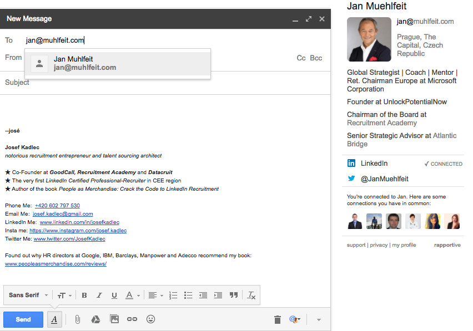Attach files with paperclip icon
Image resolution: width=473 pixels, height=331 pixels.
[x=78, y=319]
